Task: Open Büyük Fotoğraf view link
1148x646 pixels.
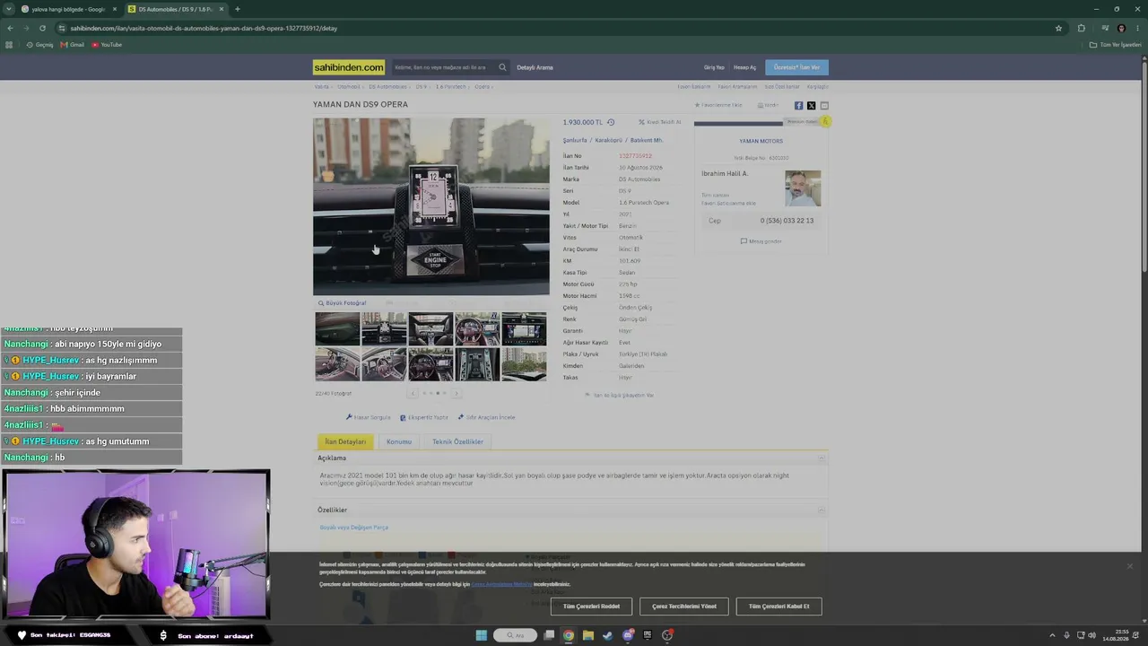Action: tap(342, 303)
